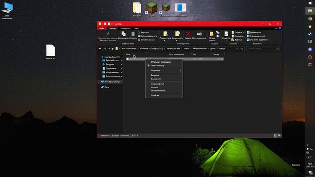Click Изменить in the ribbon Open group

[237, 36]
